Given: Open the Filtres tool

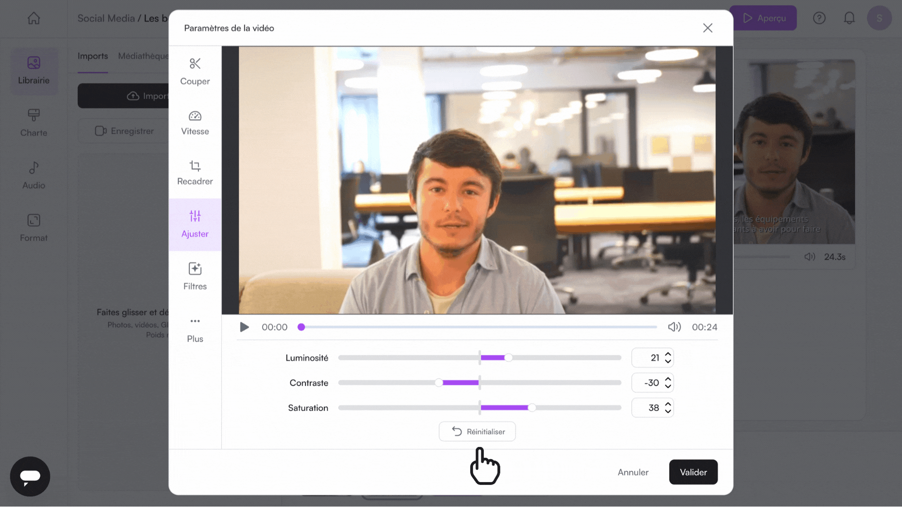Looking at the screenshot, I should tap(195, 276).
